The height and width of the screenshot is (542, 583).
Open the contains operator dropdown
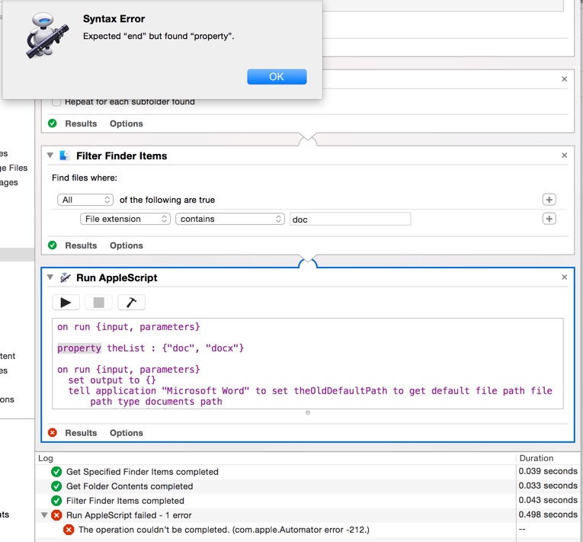pos(230,219)
